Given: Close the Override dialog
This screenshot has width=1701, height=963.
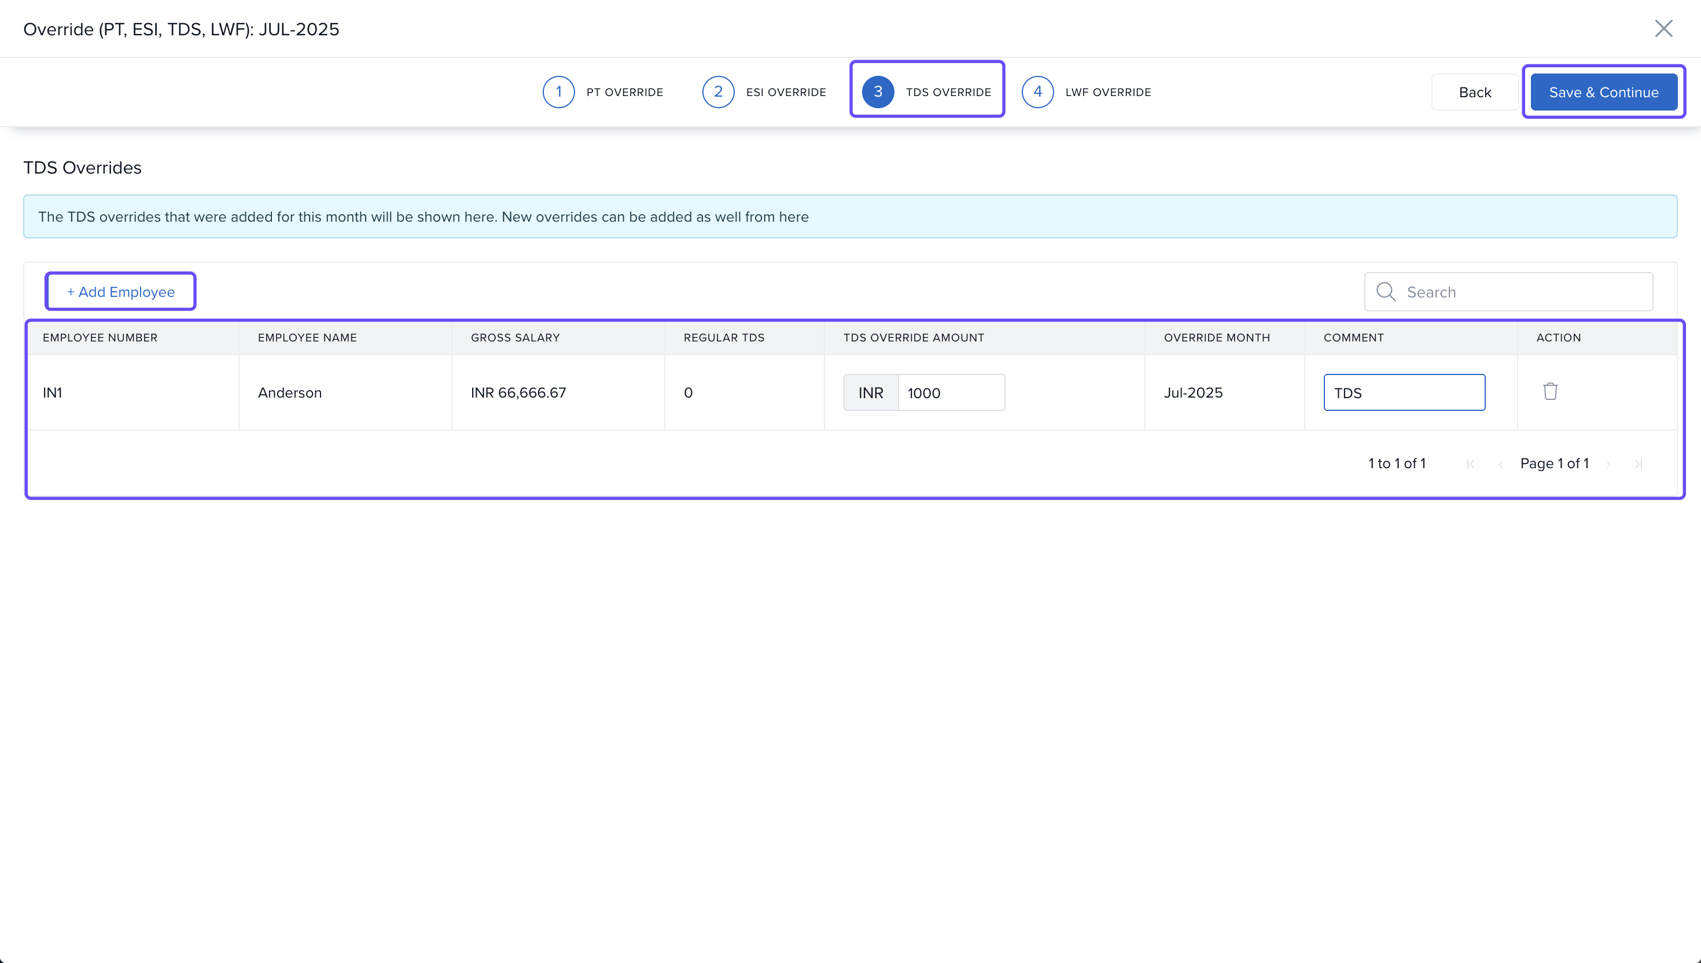Looking at the screenshot, I should 1663,28.
